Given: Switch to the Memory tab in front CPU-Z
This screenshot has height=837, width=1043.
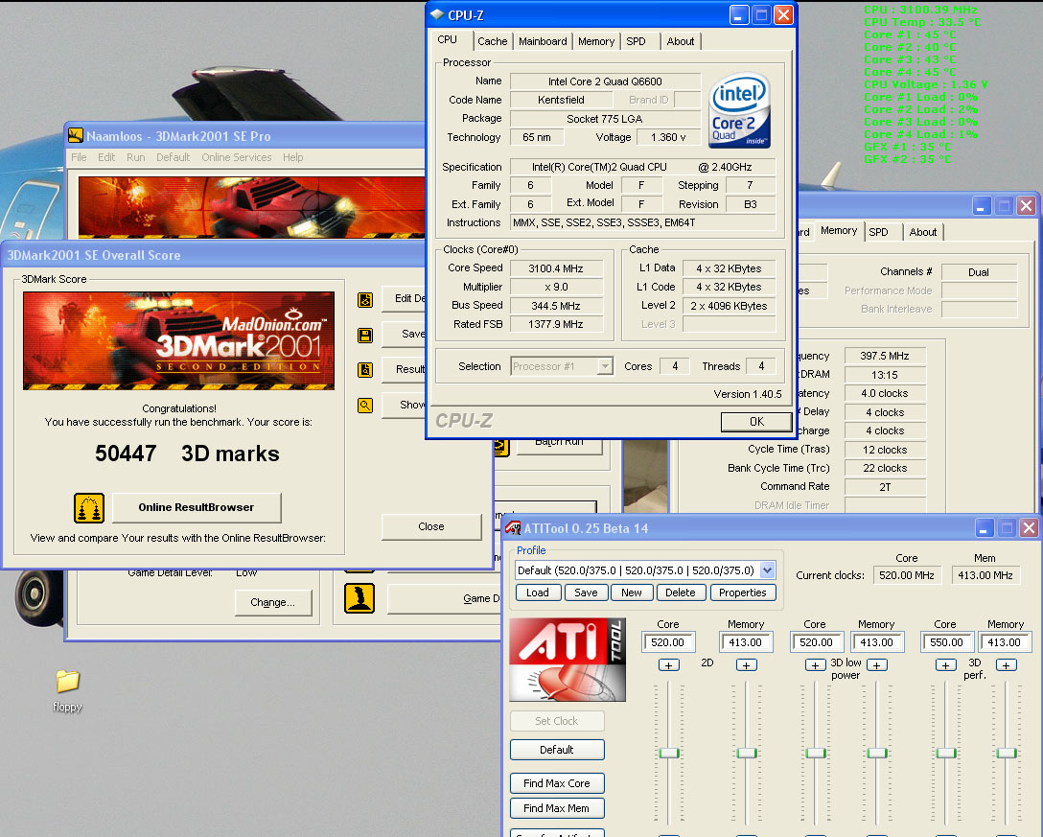Looking at the screenshot, I should click(x=596, y=41).
